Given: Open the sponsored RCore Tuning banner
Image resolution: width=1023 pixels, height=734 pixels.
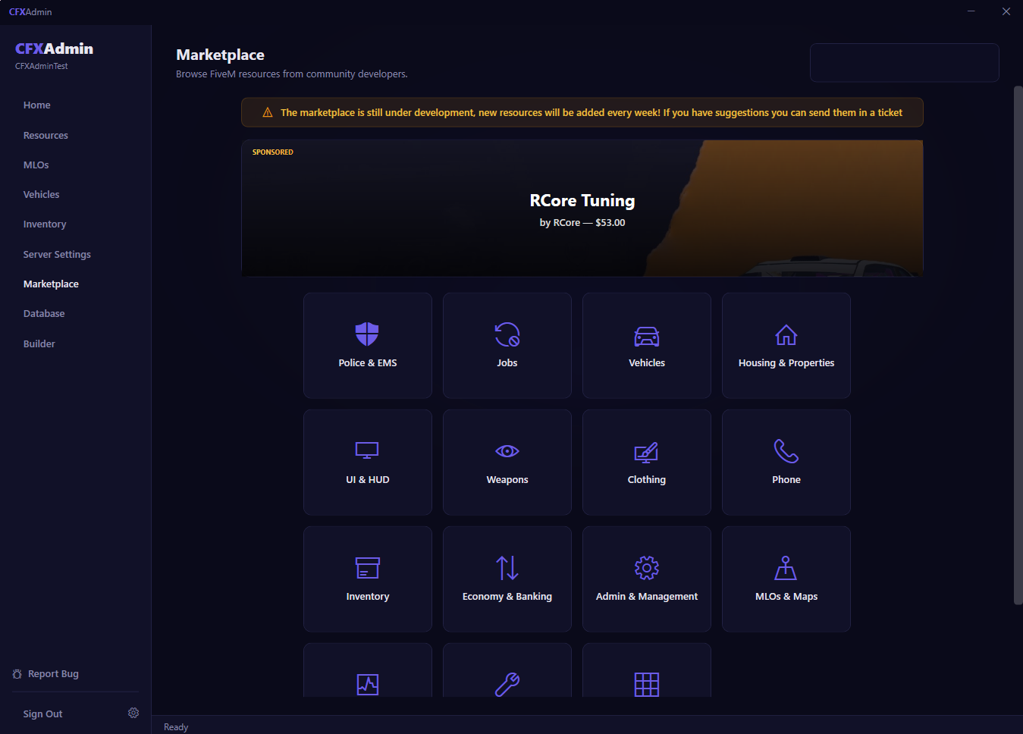Looking at the screenshot, I should (582, 208).
